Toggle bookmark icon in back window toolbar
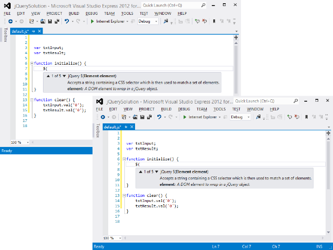The image size is (333, 250). coord(214,21)
